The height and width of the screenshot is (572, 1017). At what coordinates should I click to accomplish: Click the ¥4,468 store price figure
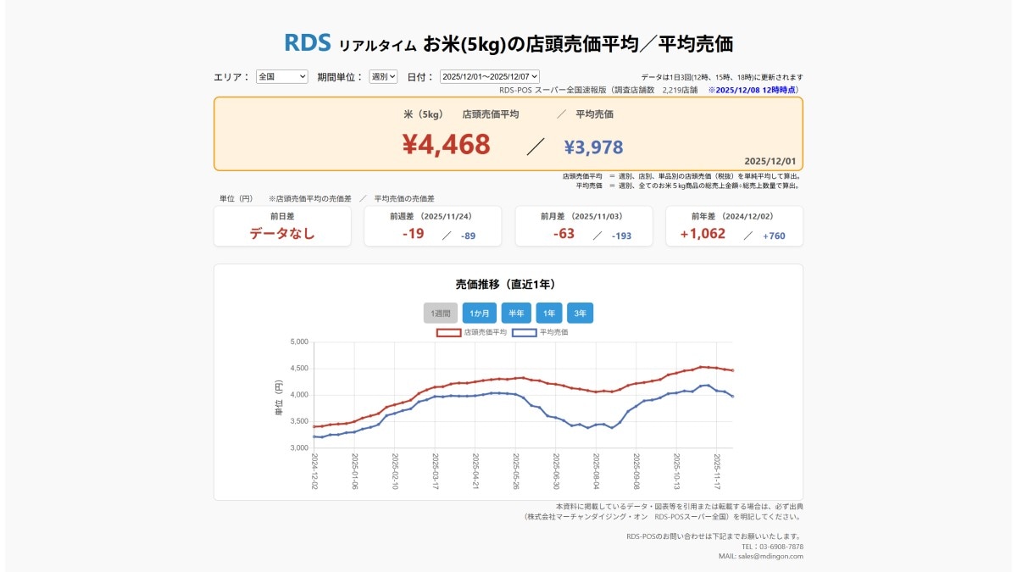pyautogui.click(x=444, y=146)
